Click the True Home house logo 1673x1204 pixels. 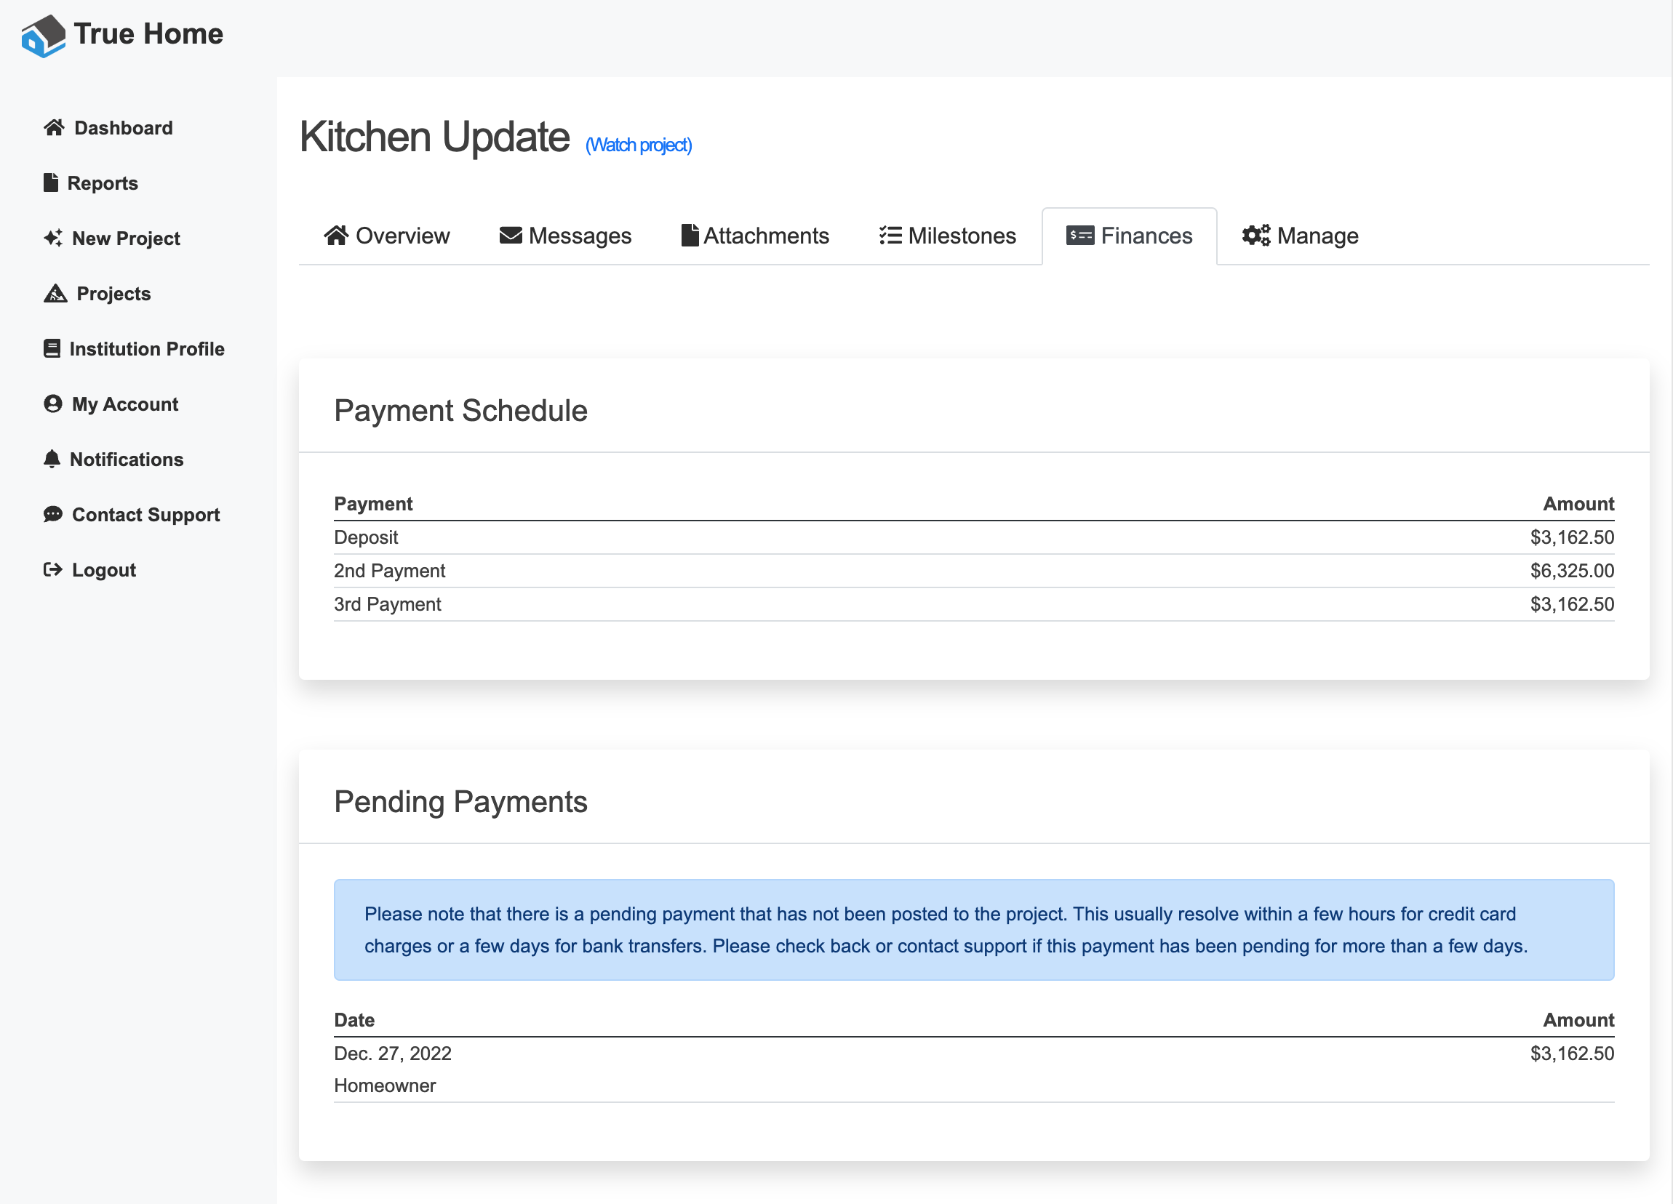[43, 36]
